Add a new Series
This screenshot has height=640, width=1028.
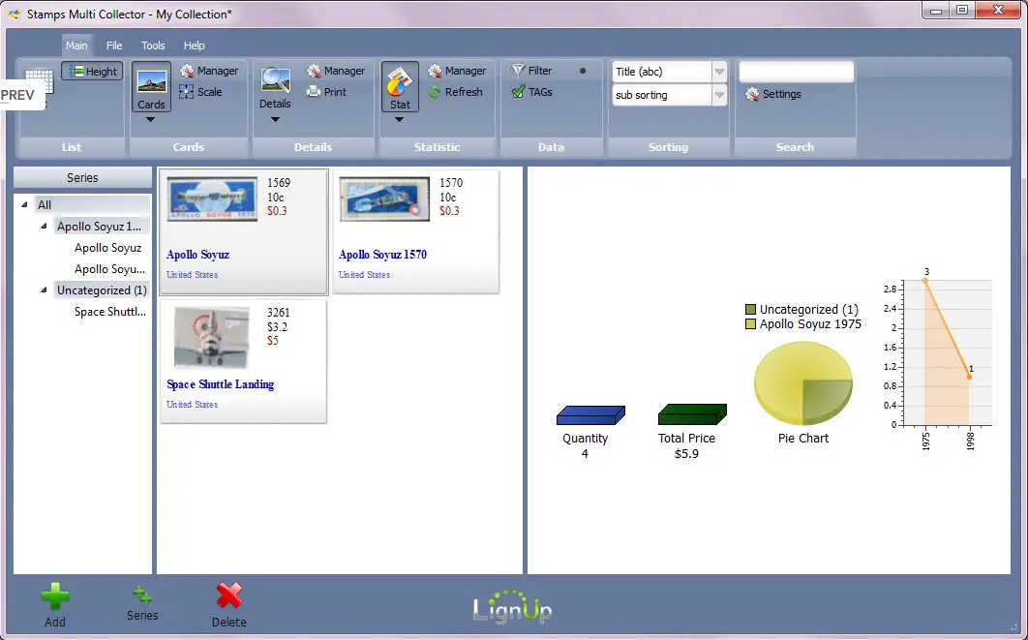tap(142, 604)
